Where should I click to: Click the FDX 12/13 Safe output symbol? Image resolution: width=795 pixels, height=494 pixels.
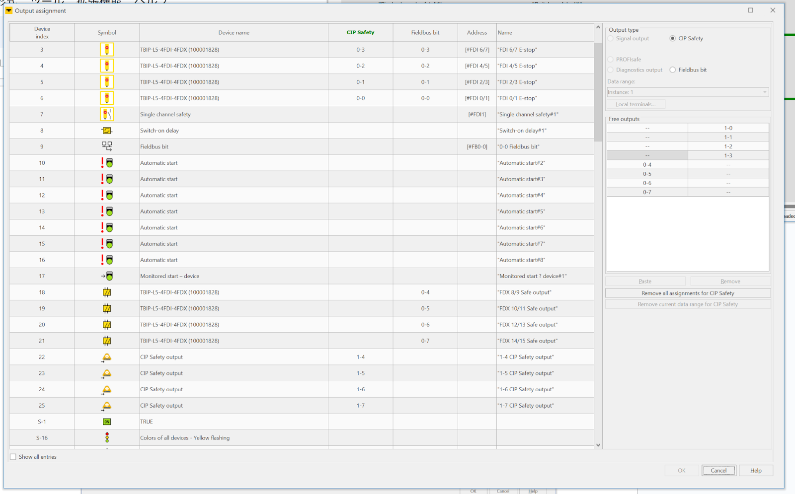[x=107, y=325]
